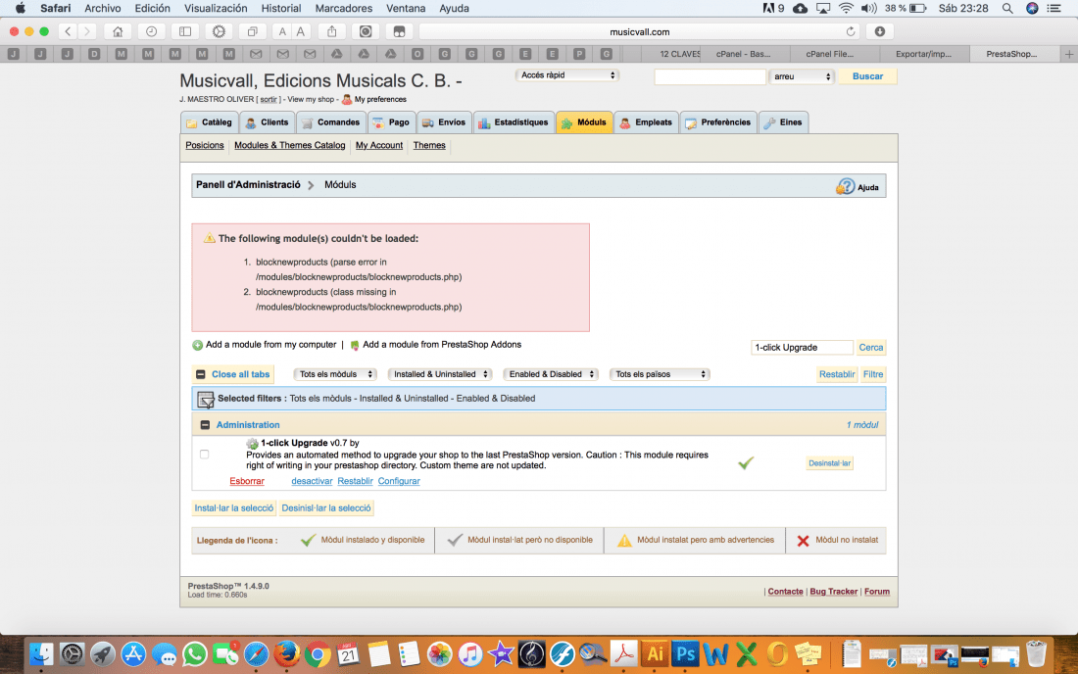Image resolution: width=1078 pixels, height=674 pixels.
Task: Click Safari's home toolbar icon
Action: coord(118,31)
